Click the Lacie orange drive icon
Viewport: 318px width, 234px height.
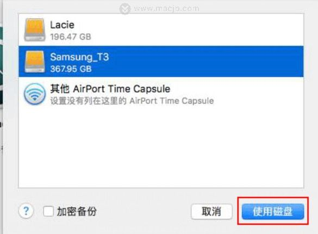point(34,30)
